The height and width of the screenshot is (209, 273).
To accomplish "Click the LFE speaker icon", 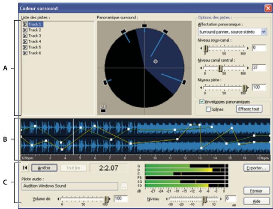I will click(x=103, y=111).
